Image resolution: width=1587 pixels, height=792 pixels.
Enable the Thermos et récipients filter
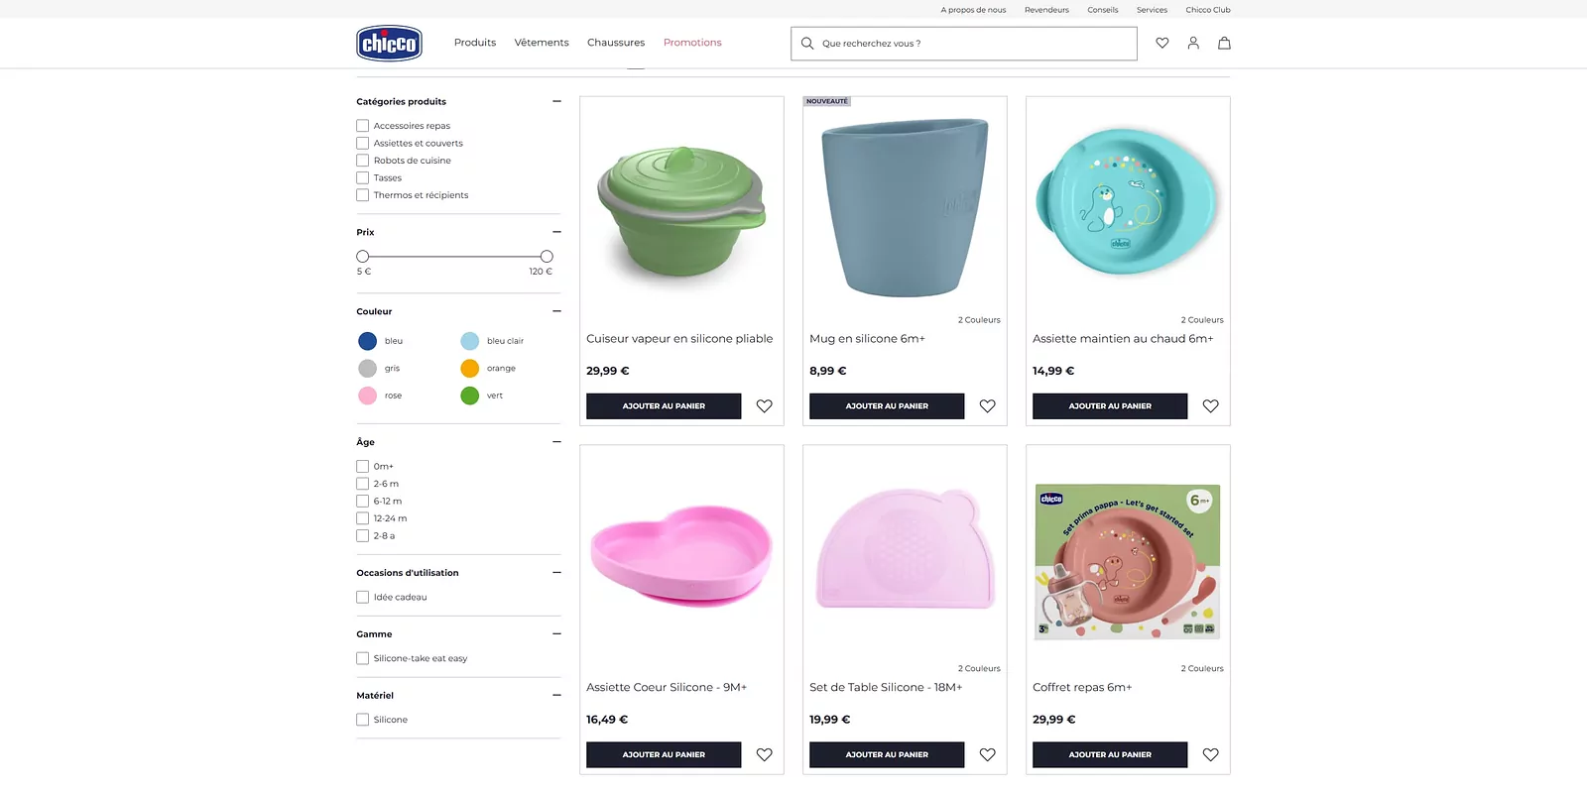tap(363, 195)
